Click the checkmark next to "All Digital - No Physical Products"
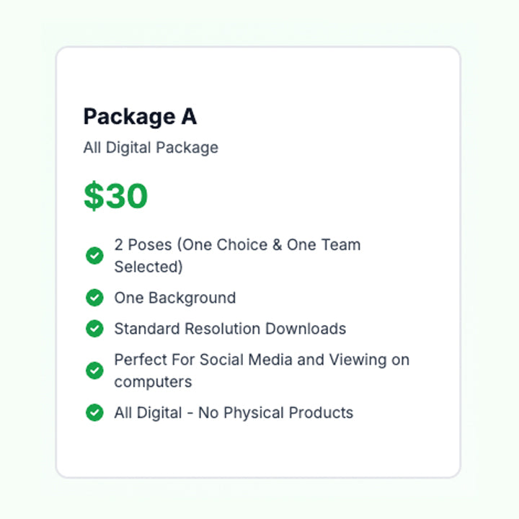 [x=94, y=412]
